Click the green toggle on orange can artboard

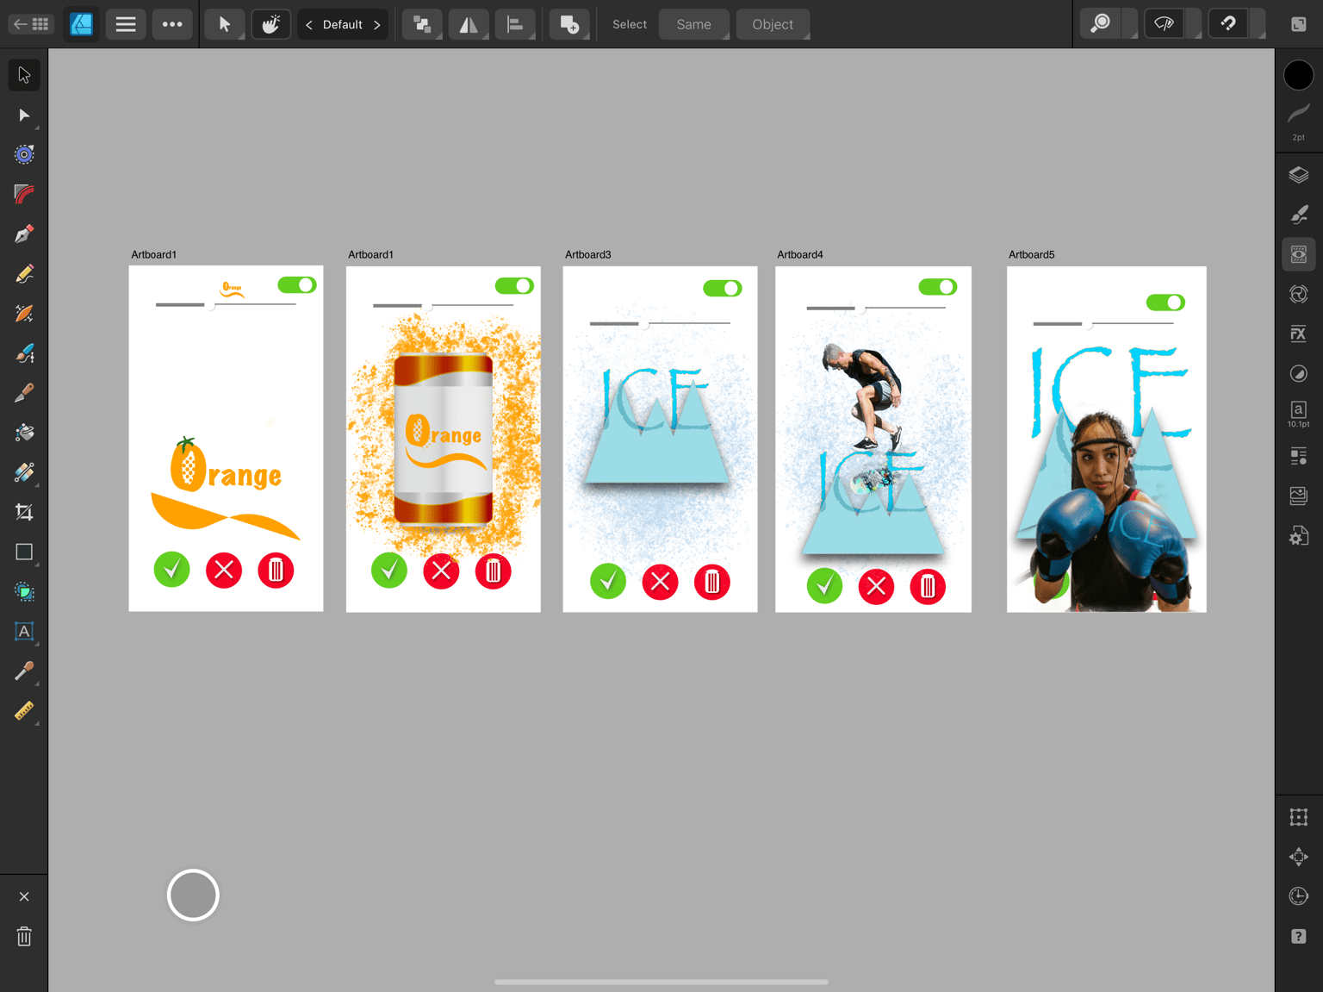click(x=514, y=285)
